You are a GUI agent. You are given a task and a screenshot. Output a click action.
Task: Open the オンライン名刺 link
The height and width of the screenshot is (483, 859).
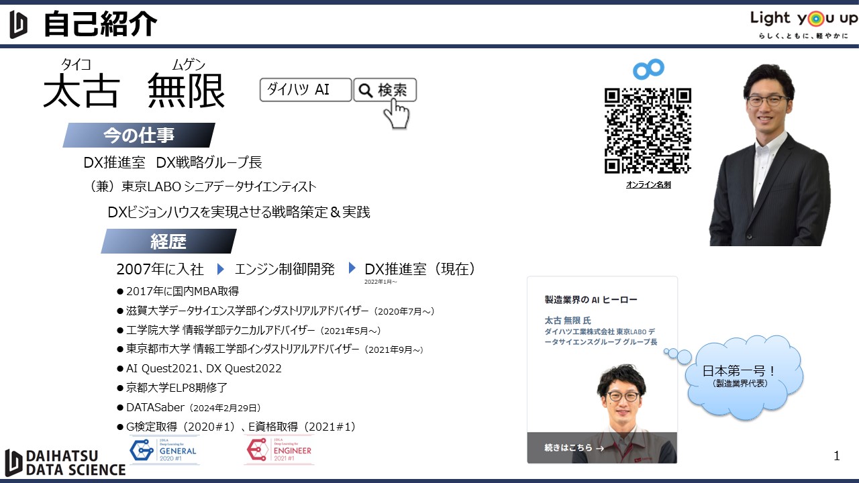click(648, 184)
